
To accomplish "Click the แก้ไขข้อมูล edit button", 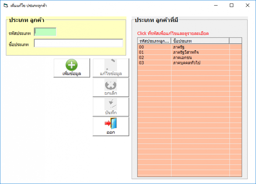I will pyautogui.click(x=111, y=68).
